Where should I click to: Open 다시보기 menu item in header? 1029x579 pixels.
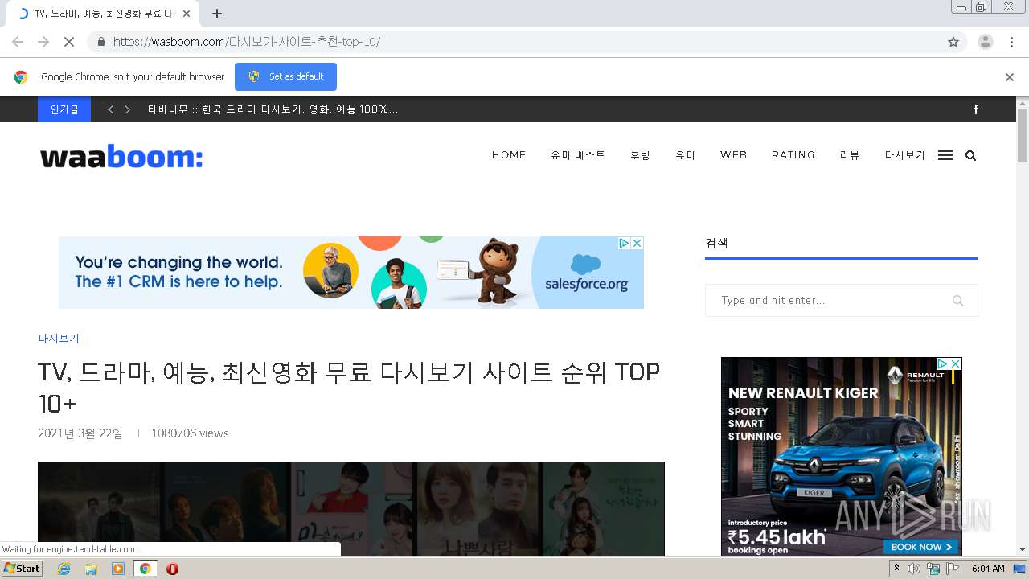pyautogui.click(x=905, y=155)
